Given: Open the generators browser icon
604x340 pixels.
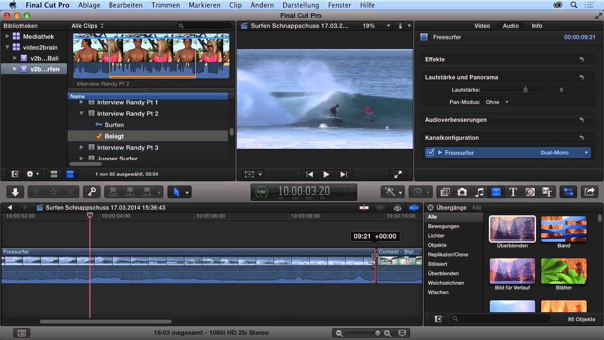Looking at the screenshot, I should coord(530,192).
